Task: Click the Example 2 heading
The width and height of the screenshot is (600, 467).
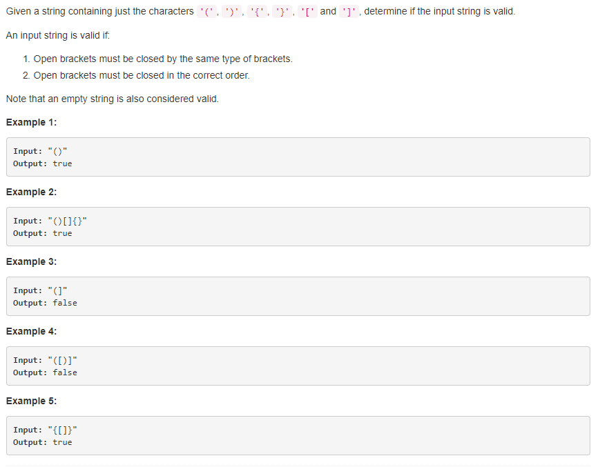Action: click(x=31, y=192)
